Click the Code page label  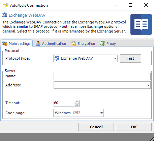click(x=16, y=113)
